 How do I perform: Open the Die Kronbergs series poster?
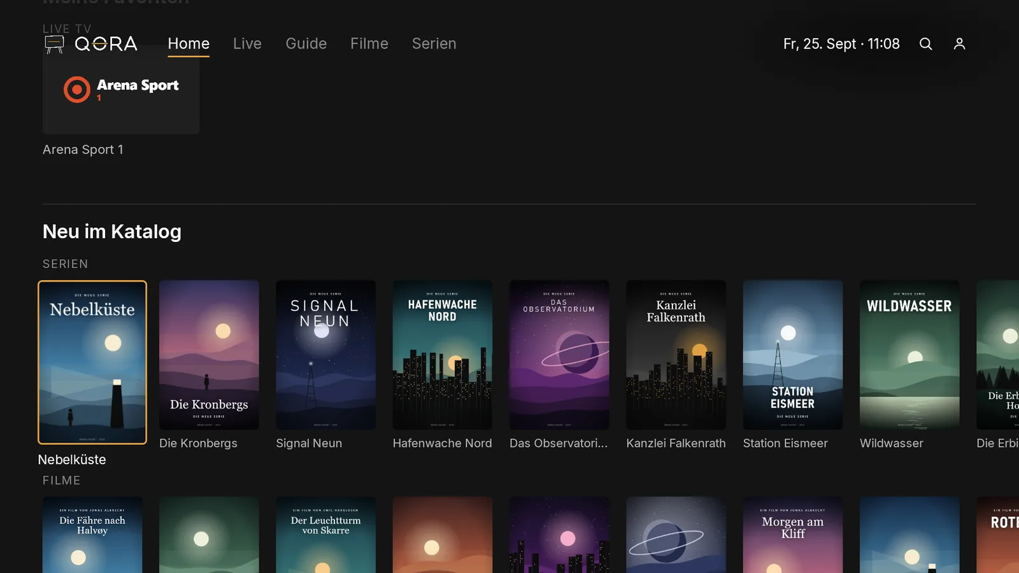pos(209,355)
